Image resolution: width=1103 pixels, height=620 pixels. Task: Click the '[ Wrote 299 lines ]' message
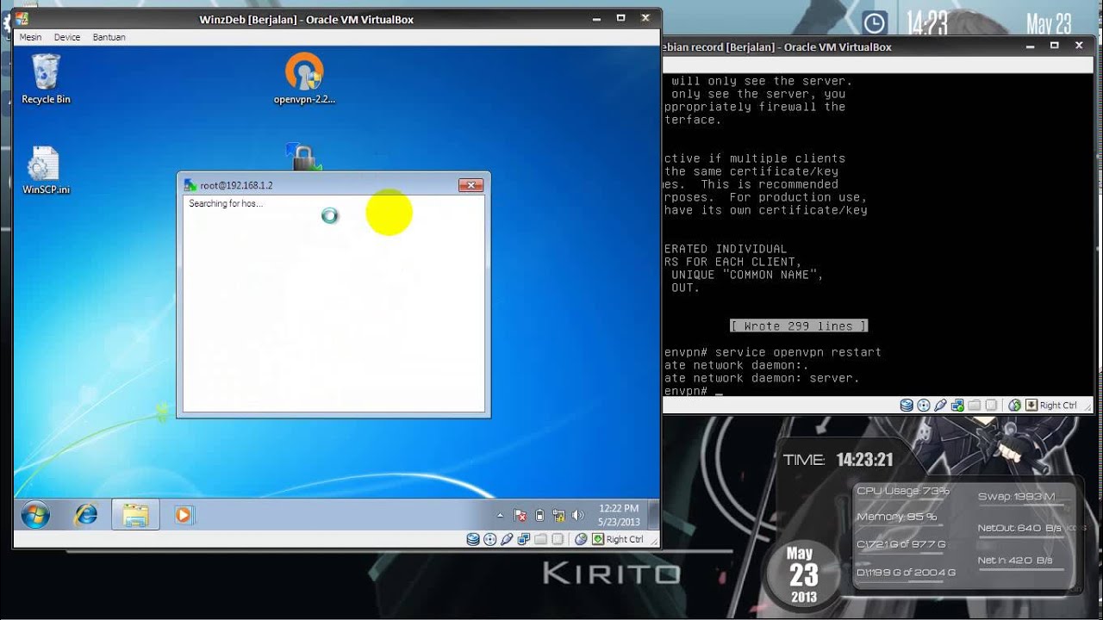798,326
